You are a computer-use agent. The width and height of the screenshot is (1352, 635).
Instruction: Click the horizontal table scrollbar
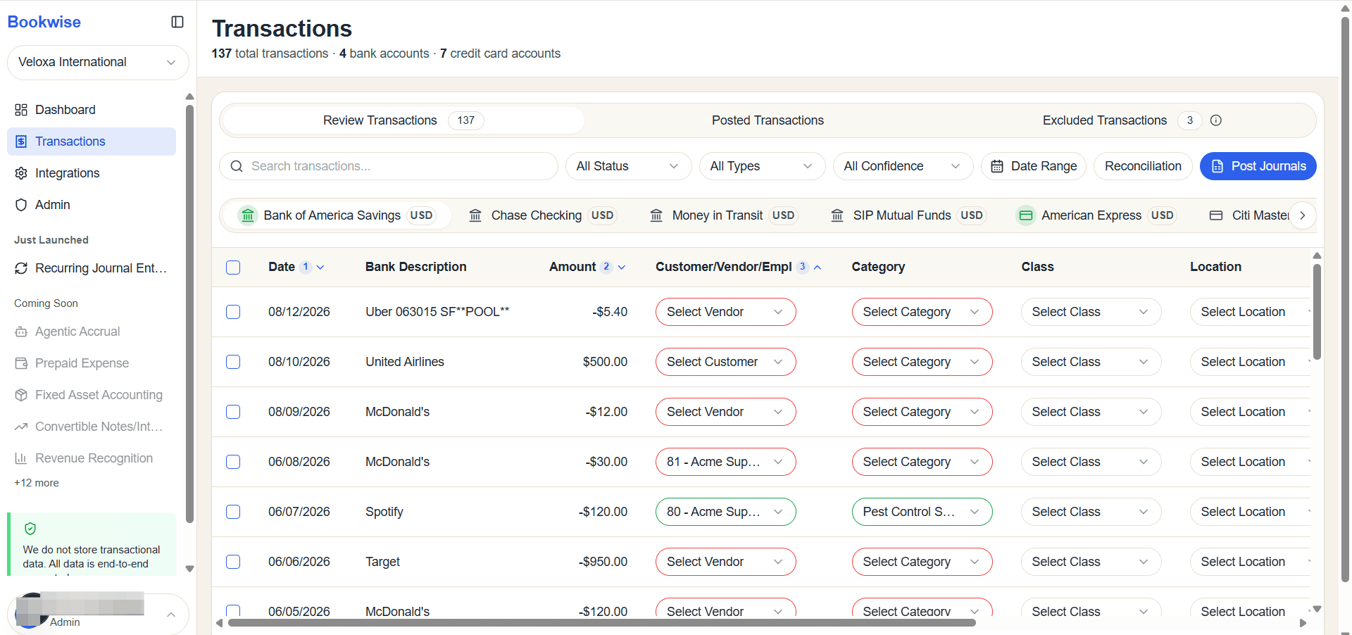click(602, 623)
